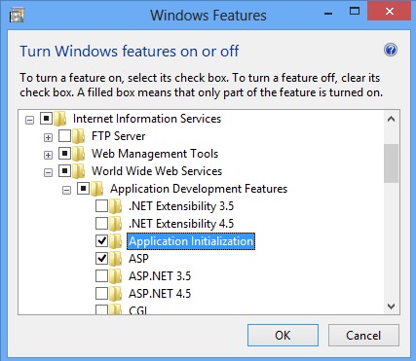This screenshot has width=416, height=361.
Task: Click the Web Management Tools folder icon
Action: 79,154
